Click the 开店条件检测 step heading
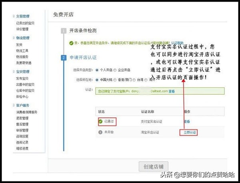 (83, 31)
